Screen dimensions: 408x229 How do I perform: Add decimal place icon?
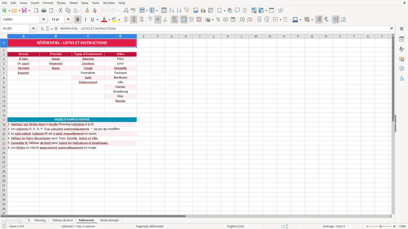242,20
